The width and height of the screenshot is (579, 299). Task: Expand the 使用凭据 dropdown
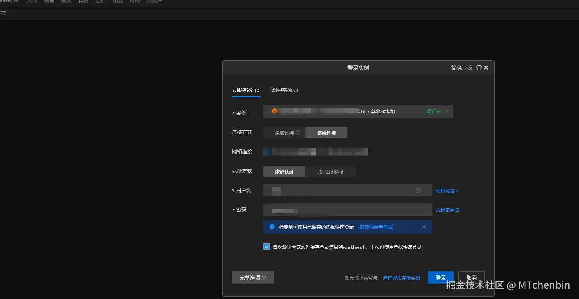447,191
